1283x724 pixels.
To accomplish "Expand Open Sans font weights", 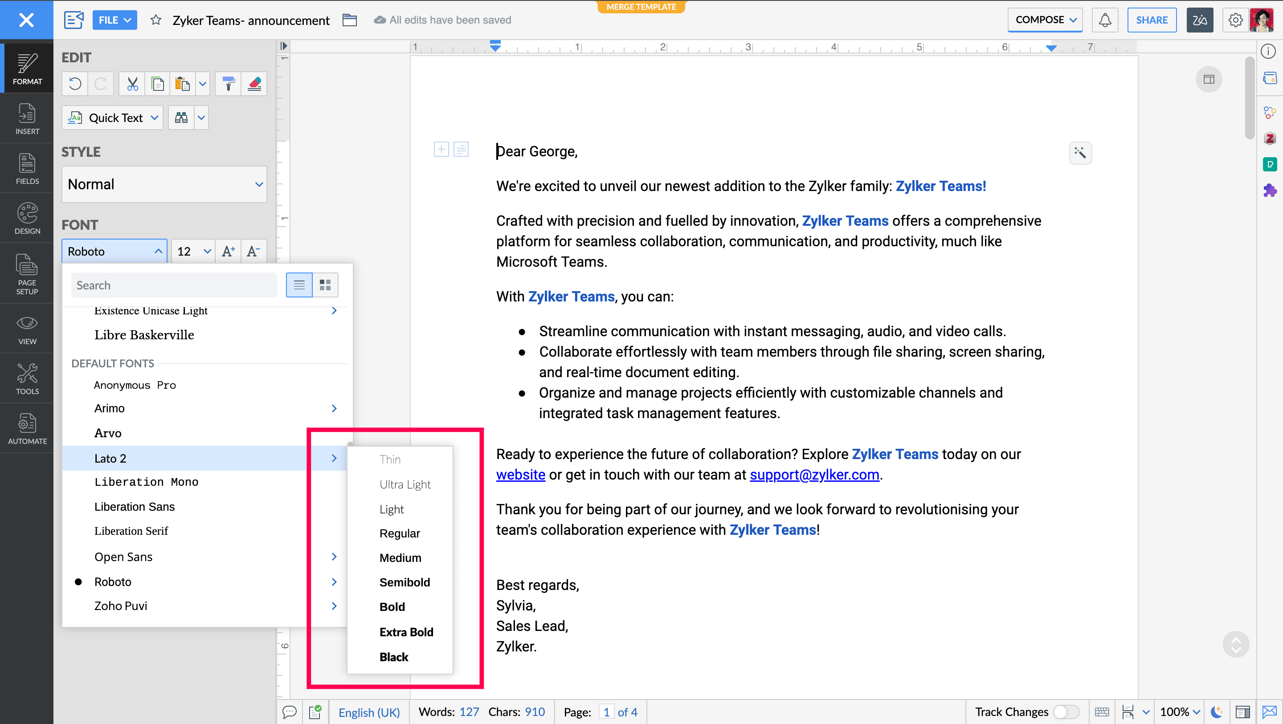I will pos(334,557).
